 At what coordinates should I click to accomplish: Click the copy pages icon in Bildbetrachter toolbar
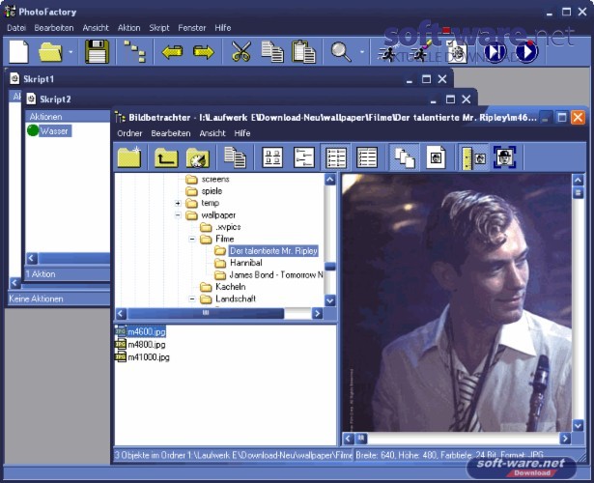235,157
